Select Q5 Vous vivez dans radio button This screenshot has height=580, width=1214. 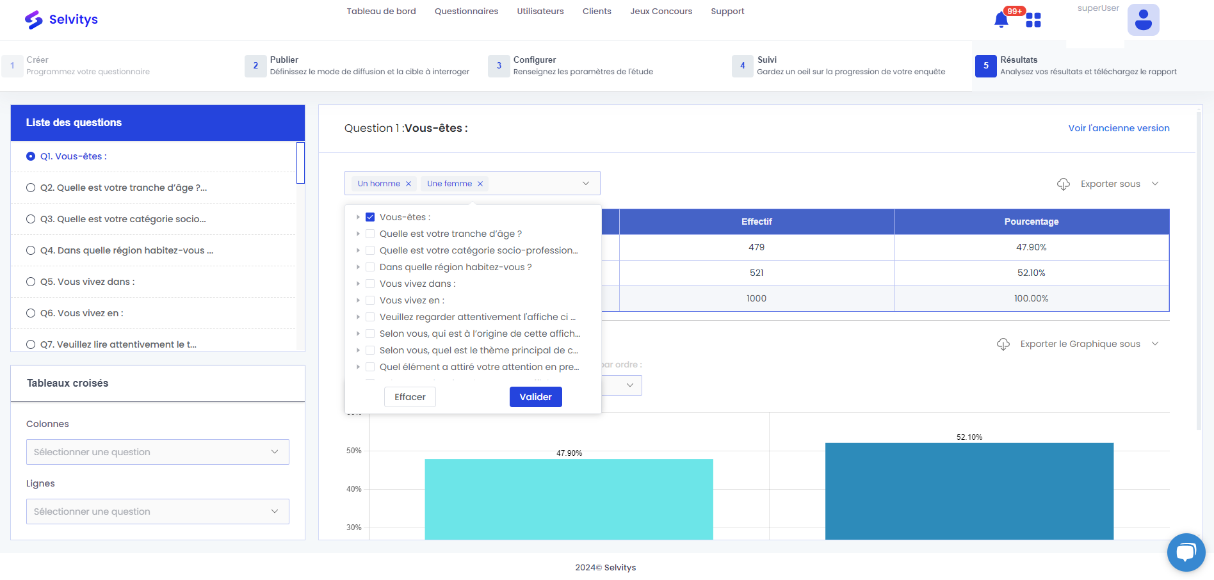[x=31, y=282]
